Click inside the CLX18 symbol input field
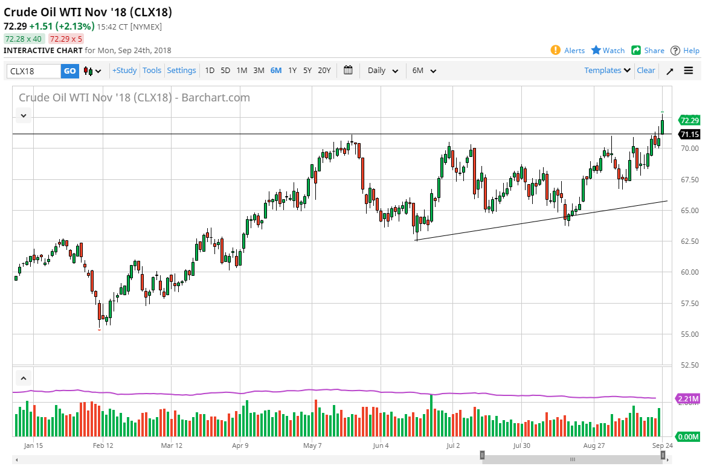The image size is (714, 466). (x=33, y=71)
